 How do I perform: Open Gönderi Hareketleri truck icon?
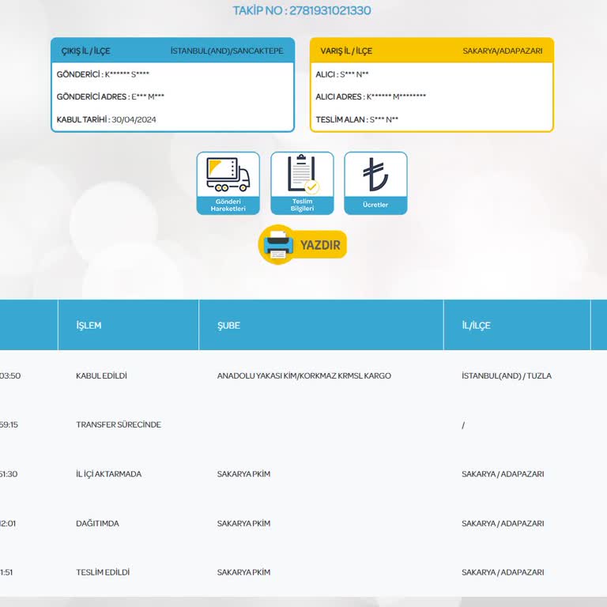click(x=228, y=183)
